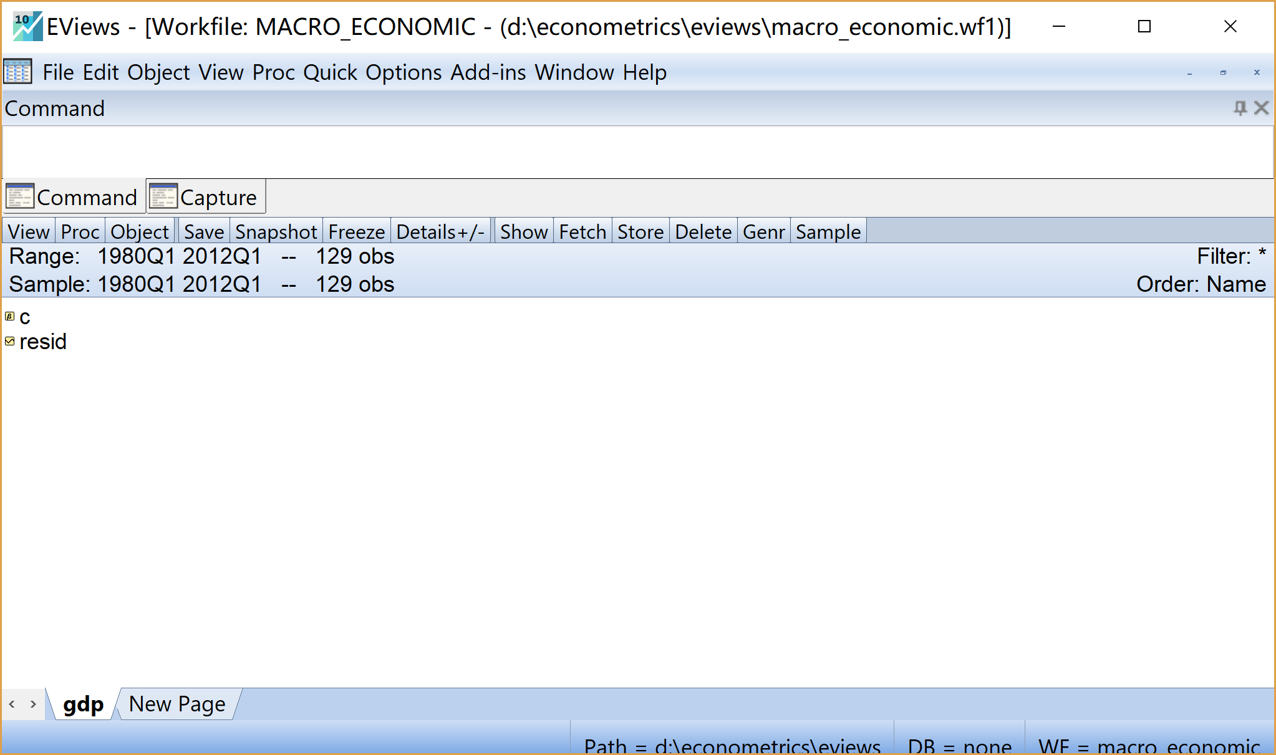Close the Command pane with its X icon
Screen dimensions: 1276x755
point(1262,108)
